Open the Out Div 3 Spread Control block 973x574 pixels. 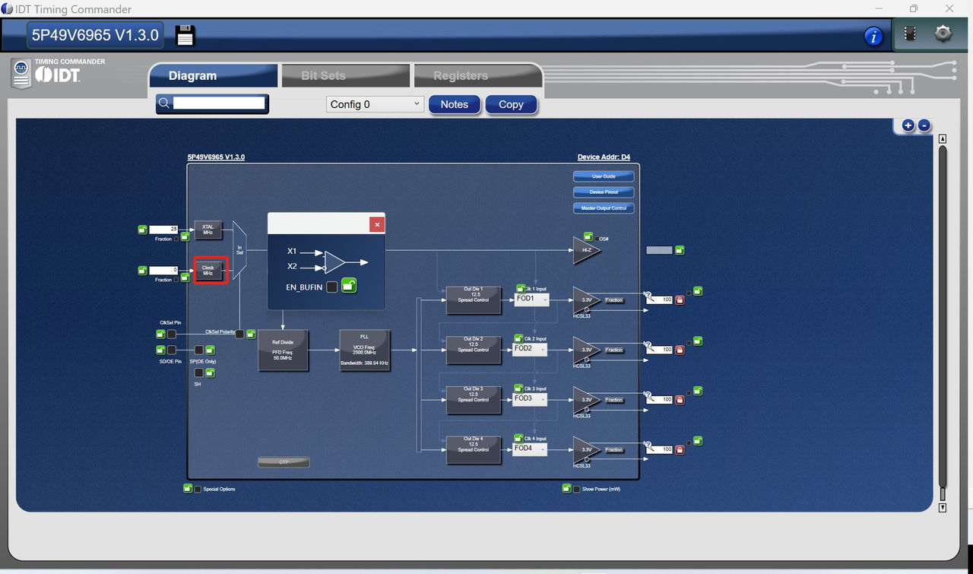[474, 400]
